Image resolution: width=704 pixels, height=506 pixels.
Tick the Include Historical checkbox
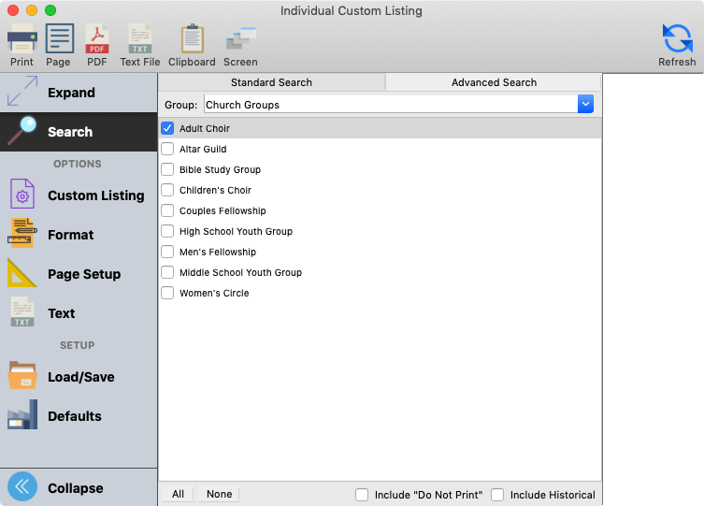click(497, 495)
